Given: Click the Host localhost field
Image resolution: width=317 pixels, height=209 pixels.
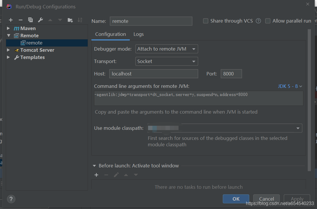Looking at the screenshot, I should 154,74.
